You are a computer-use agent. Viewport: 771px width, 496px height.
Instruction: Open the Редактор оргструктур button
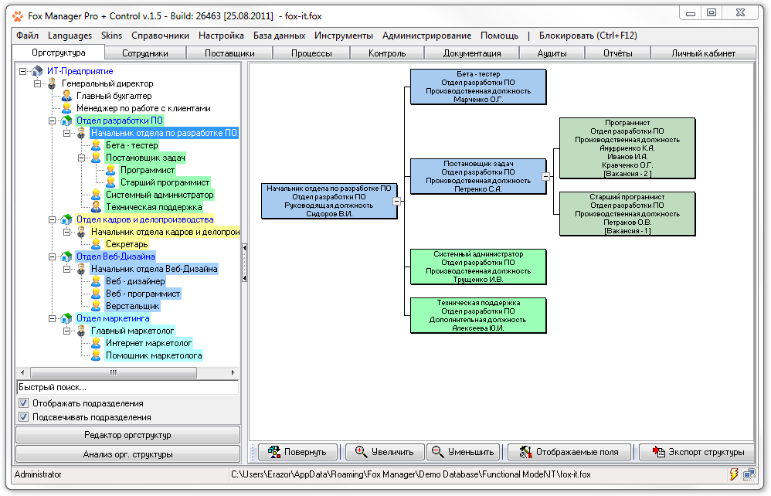[x=127, y=435]
